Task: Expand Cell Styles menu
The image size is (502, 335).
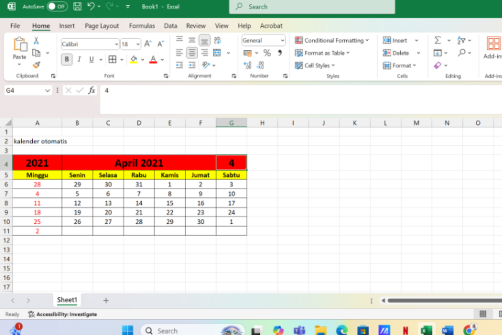Action: point(315,65)
